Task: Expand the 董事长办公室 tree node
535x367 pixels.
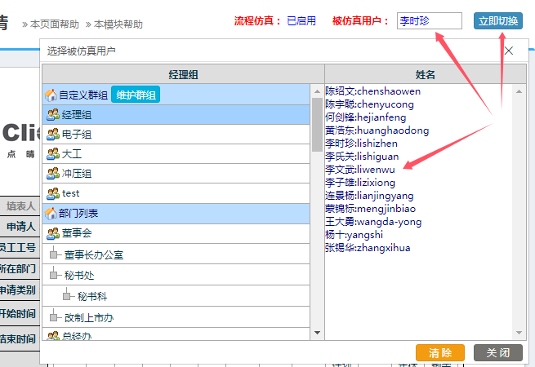Action: click(x=55, y=255)
